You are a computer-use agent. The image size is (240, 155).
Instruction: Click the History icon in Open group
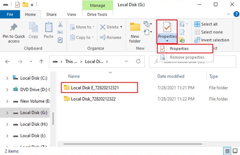pyautogui.click(x=182, y=40)
